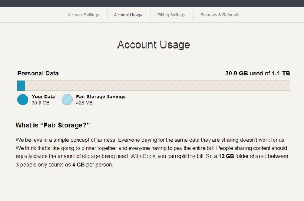Click the striped Fair Storage Savings circle

[67, 100]
